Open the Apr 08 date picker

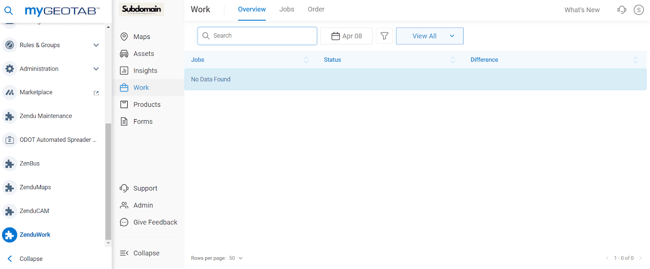click(346, 36)
